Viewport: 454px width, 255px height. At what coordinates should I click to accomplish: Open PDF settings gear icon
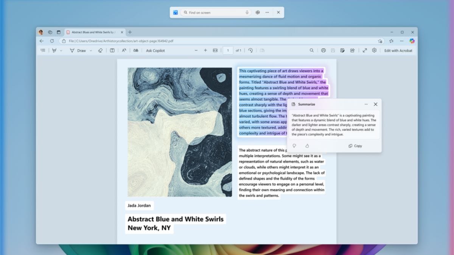point(374,50)
